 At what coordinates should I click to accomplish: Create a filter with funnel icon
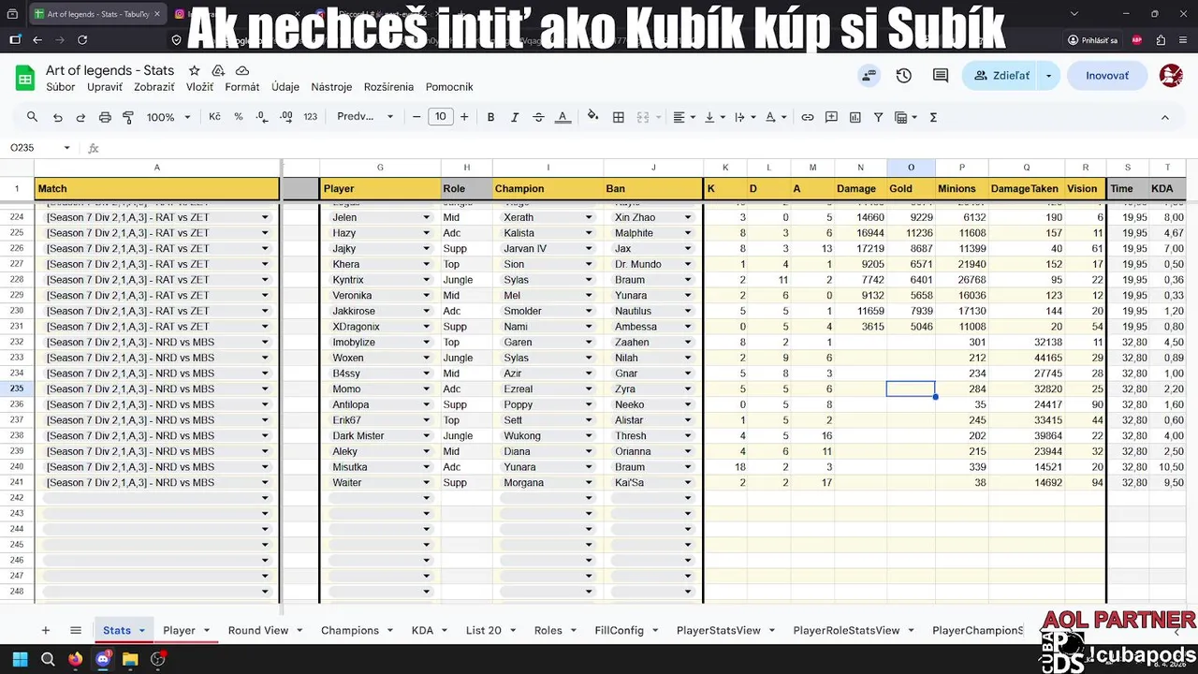(x=878, y=117)
